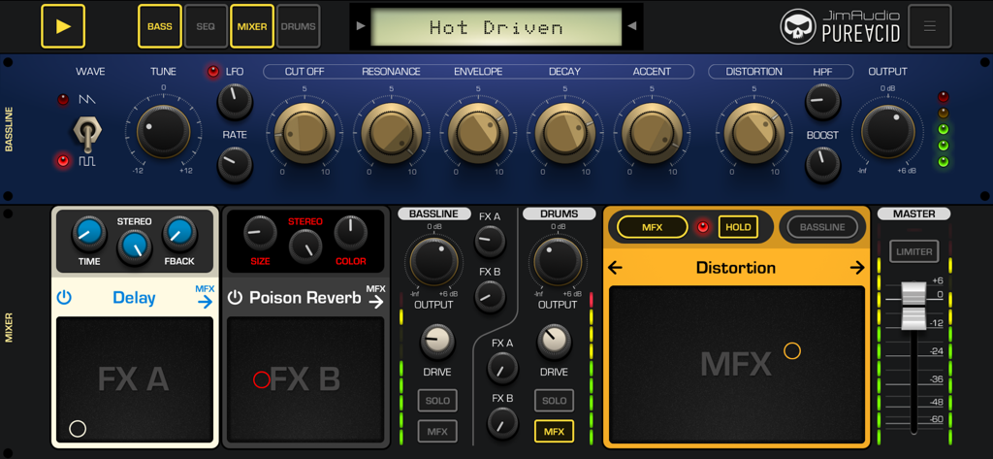
Task: Click the Delay effect title
Action: click(134, 297)
